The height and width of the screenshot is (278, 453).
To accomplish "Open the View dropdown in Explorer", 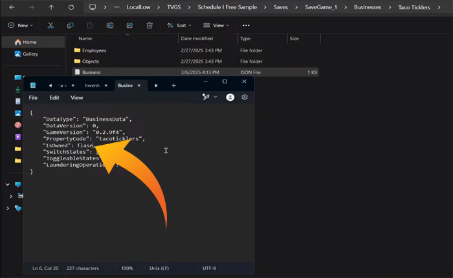I will (x=217, y=25).
